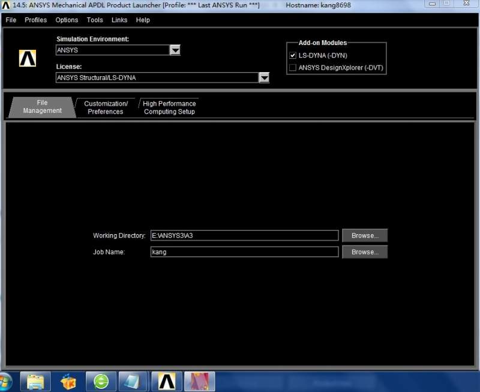Open the Windows Start menu
Image resolution: width=480 pixels, height=392 pixels.
(x=5, y=382)
